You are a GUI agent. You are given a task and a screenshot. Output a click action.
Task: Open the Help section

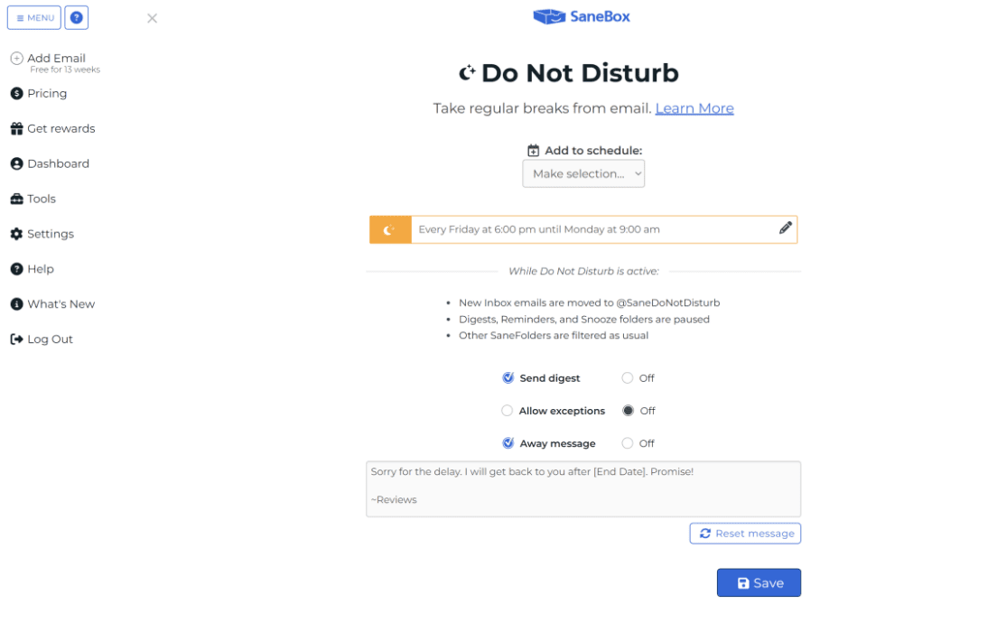tap(38, 268)
